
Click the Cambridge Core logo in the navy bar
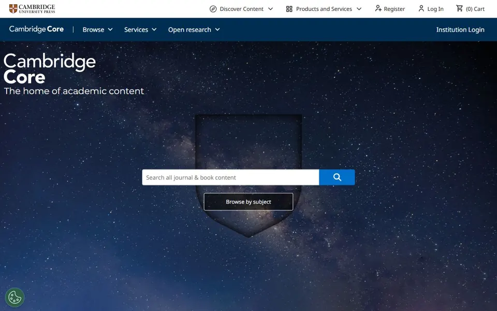tap(36, 29)
